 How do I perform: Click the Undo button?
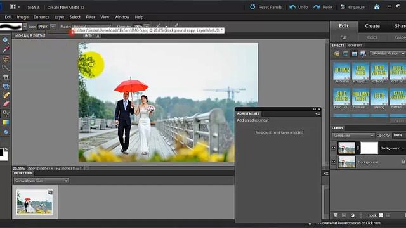[x=299, y=7]
